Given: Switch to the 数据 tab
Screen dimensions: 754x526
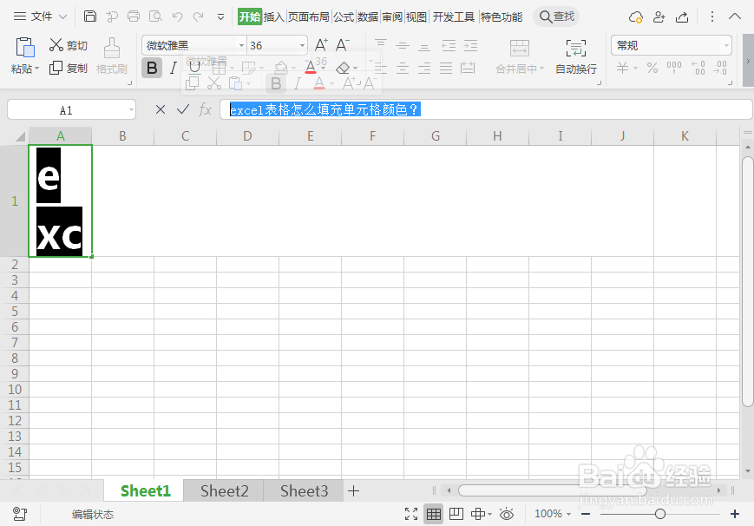Looking at the screenshot, I should point(367,16).
